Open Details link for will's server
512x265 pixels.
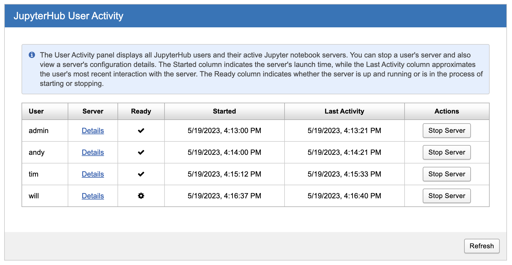[93, 196]
